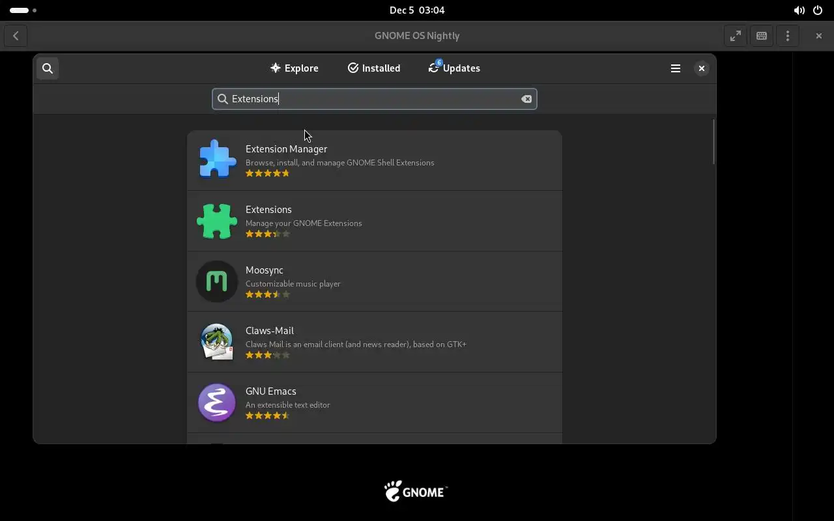This screenshot has height=521, width=834.
Task: Open the Extension Manager result title
Action: (286, 149)
